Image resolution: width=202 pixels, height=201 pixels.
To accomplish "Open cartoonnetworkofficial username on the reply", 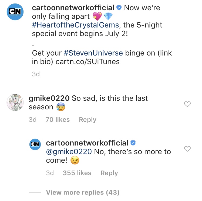I will (x=87, y=143).
